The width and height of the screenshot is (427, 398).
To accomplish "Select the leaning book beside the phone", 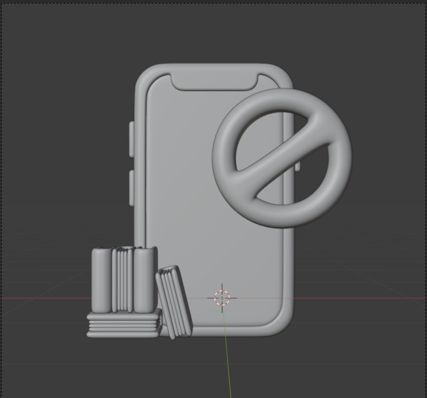I will coord(174,302).
